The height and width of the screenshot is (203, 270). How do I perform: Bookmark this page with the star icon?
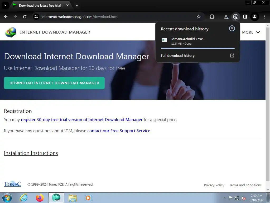point(199,17)
